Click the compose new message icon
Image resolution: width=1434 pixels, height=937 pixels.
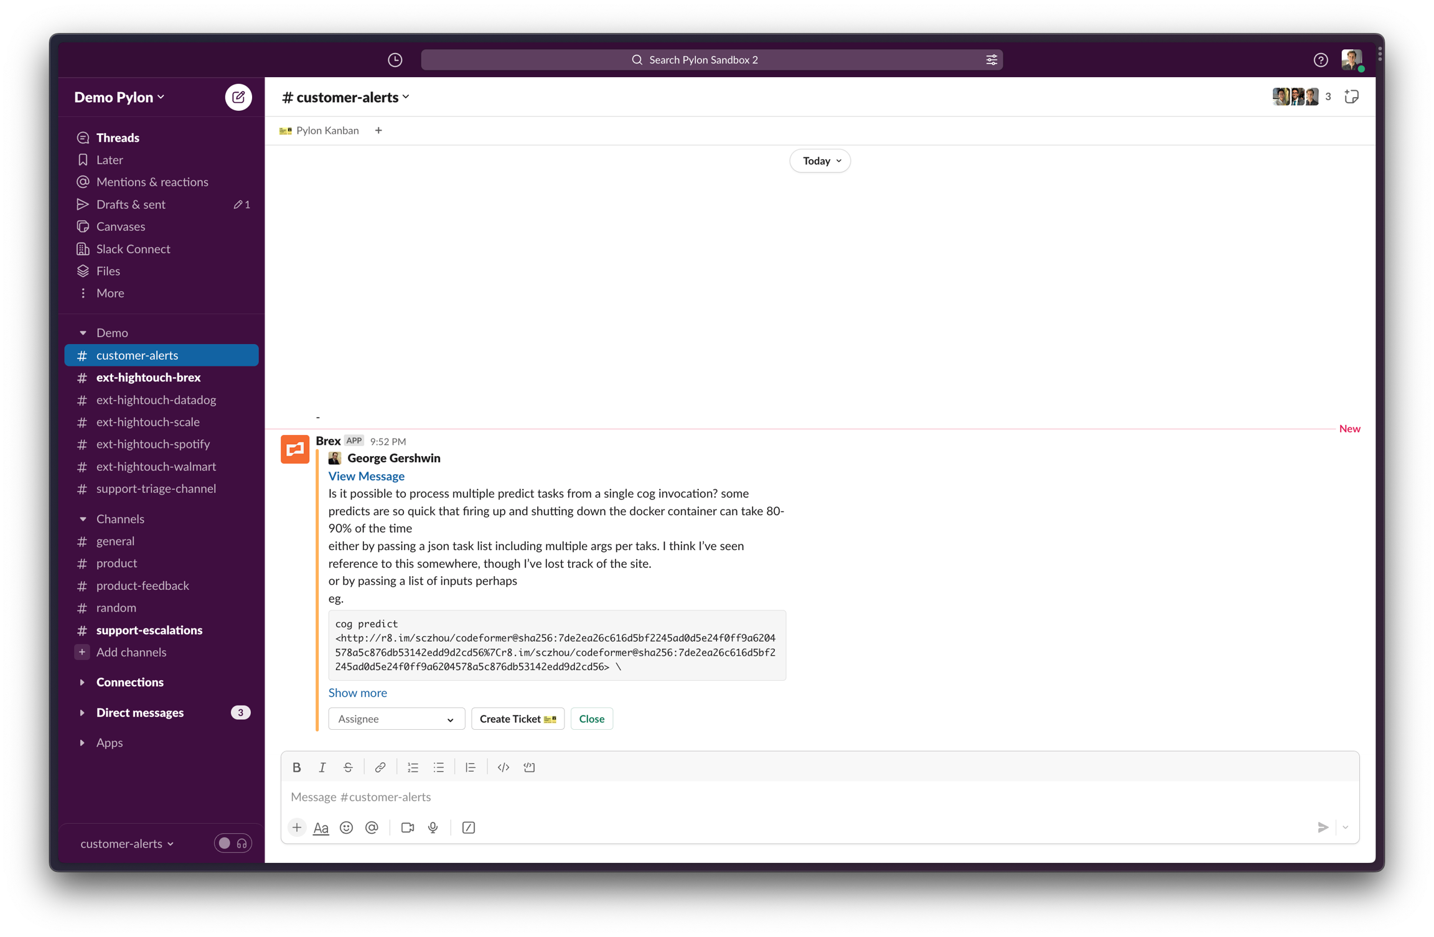point(238,97)
